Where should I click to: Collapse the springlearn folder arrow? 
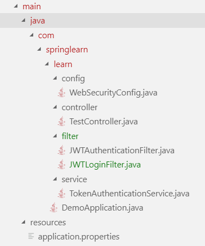pos(39,49)
